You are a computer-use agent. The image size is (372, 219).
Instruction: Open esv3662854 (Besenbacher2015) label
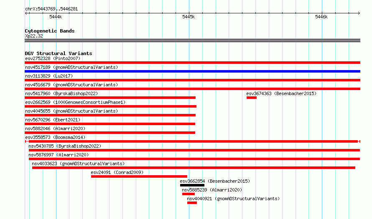(215, 181)
